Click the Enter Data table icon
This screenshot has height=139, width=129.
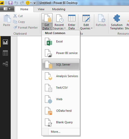pyautogui.click(x=72, y=18)
